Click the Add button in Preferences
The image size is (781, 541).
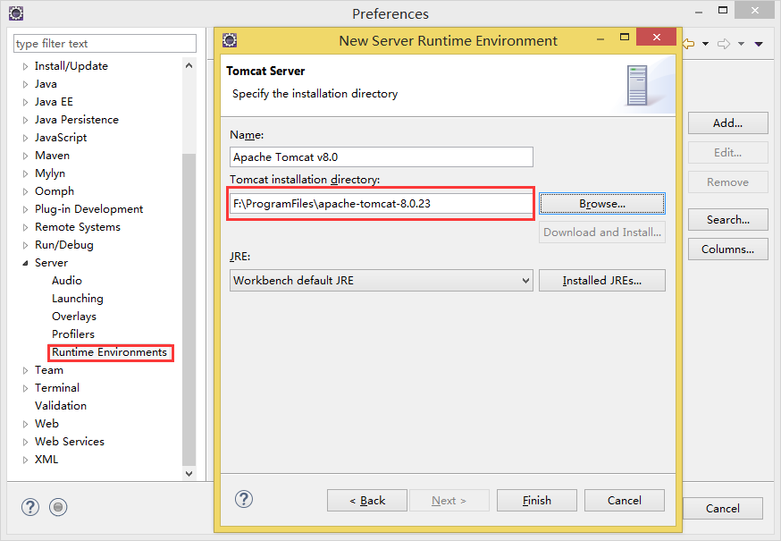pyautogui.click(x=727, y=123)
